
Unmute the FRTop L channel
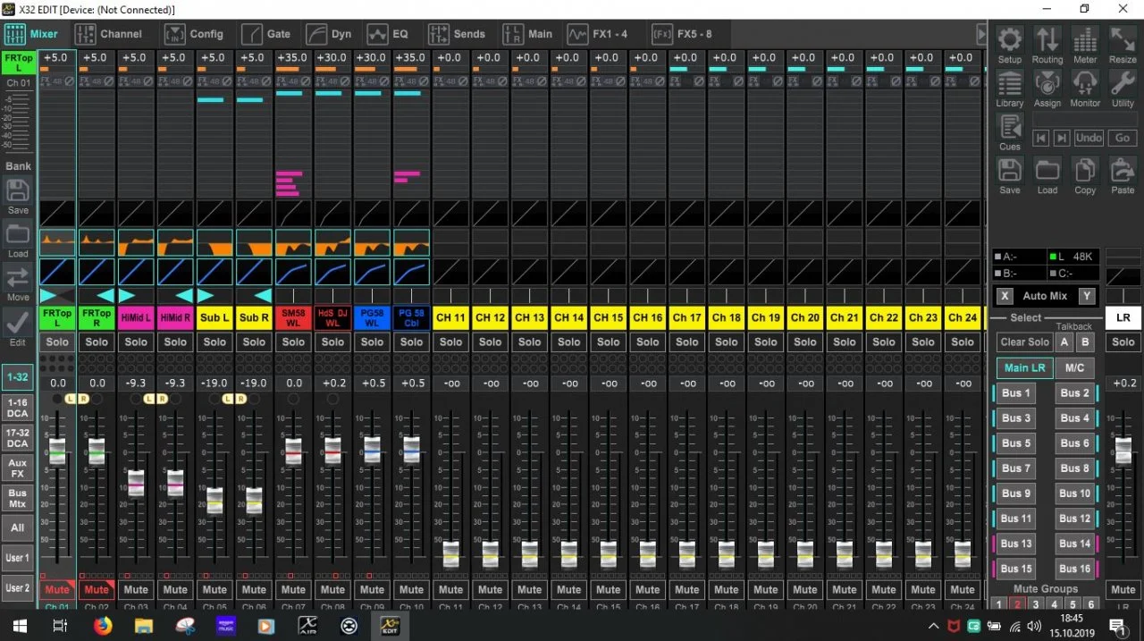point(57,589)
